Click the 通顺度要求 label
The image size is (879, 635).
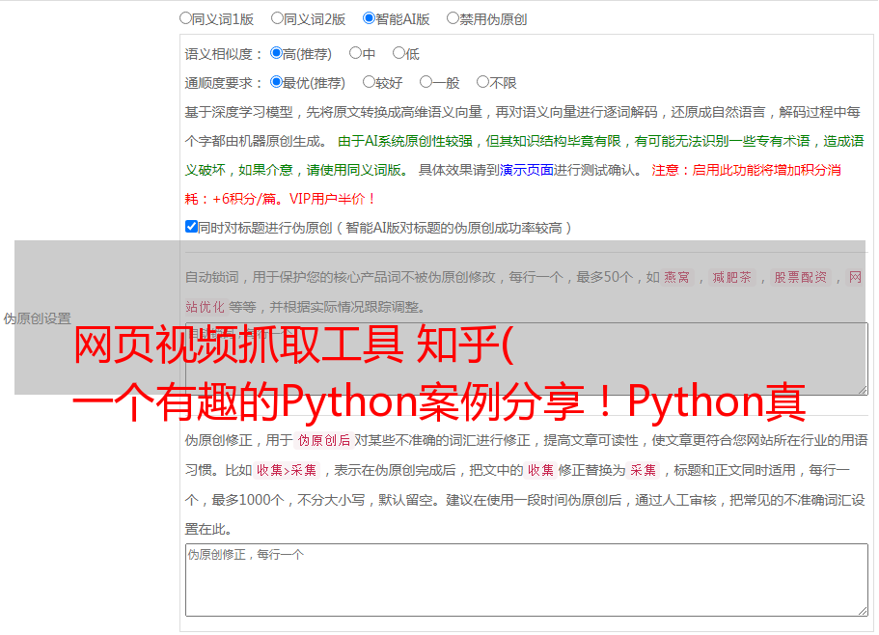pos(224,83)
